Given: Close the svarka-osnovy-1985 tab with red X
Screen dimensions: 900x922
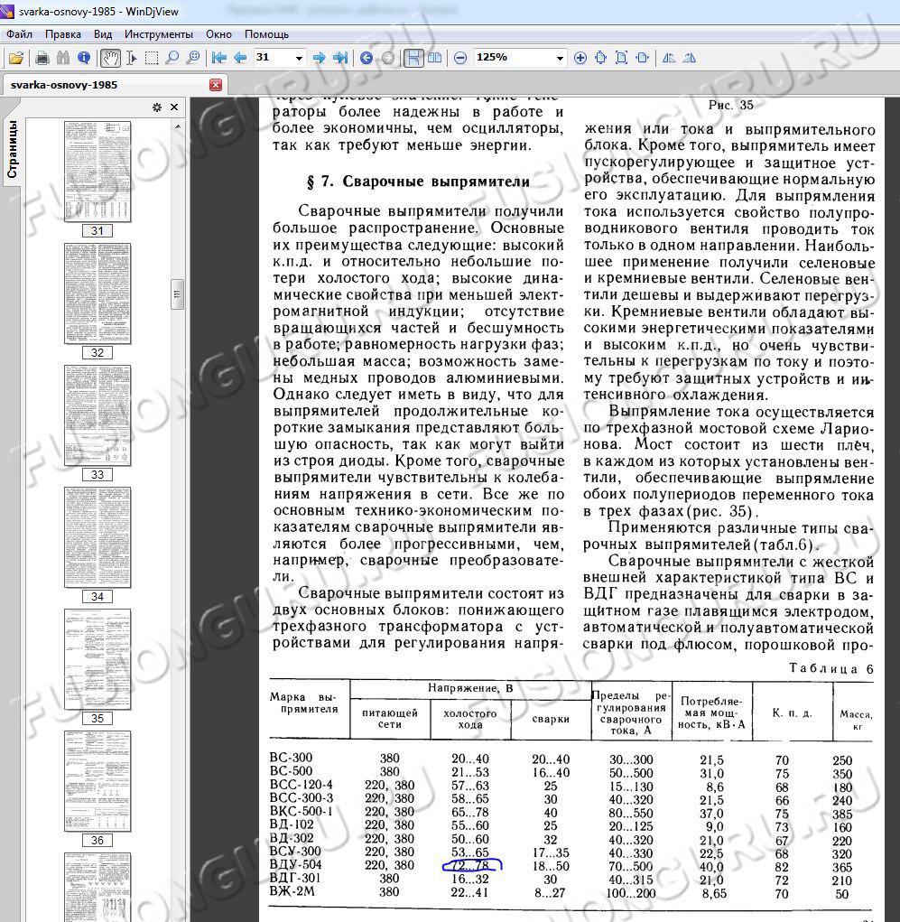Looking at the screenshot, I should click(x=216, y=85).
